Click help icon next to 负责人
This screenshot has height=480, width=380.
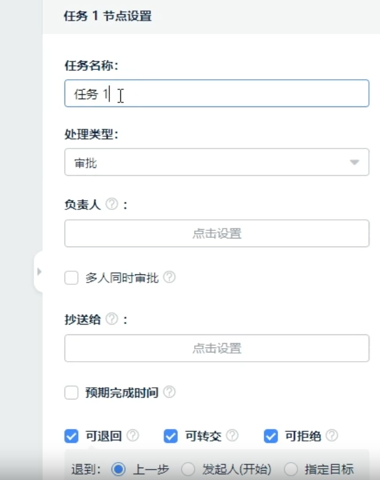coord(112,204)
